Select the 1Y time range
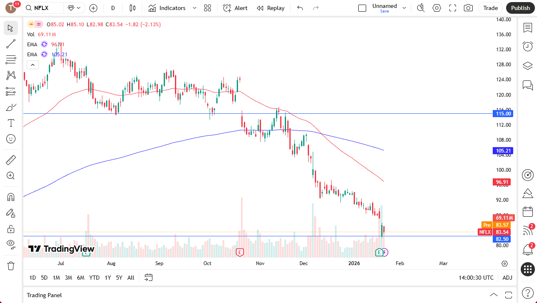 (108, 278)
